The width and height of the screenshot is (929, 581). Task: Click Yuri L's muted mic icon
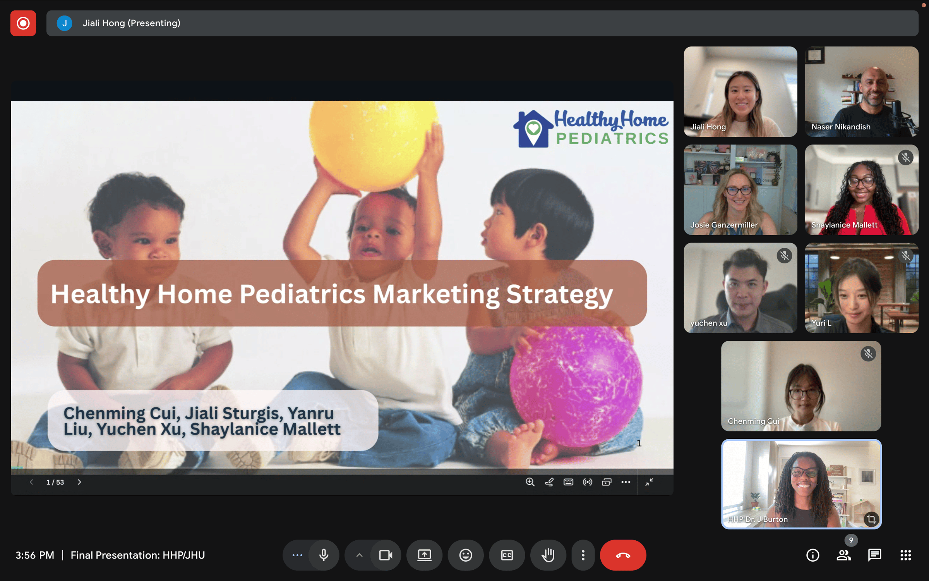906,256
